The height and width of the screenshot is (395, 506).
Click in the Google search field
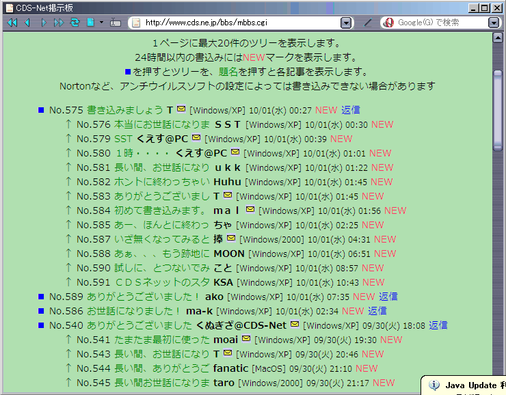pos(438,23)
